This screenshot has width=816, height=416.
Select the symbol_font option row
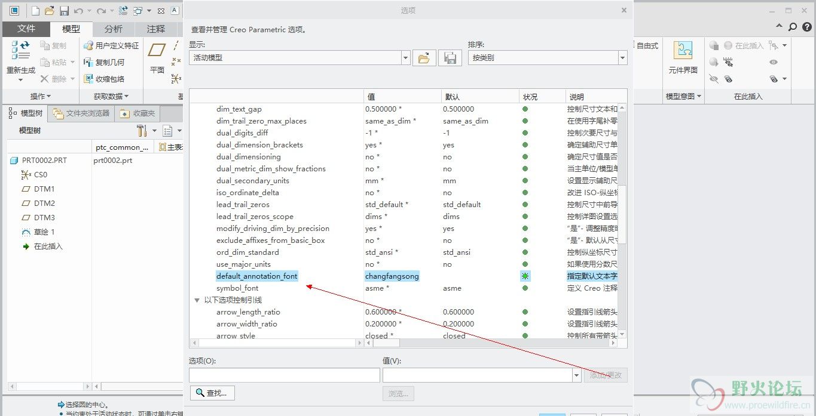[x=404, y=288]
